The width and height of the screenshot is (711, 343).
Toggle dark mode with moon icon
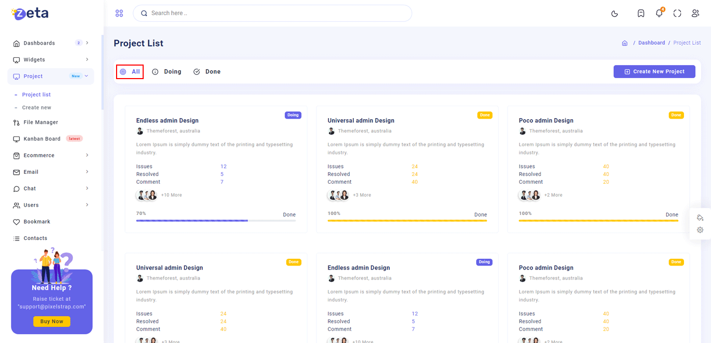(x=615, y=14)
